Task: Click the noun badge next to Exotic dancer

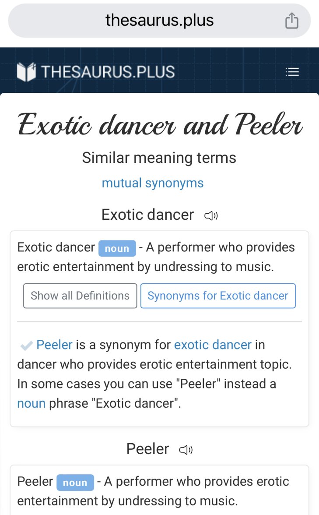Action: coord(117,248)
